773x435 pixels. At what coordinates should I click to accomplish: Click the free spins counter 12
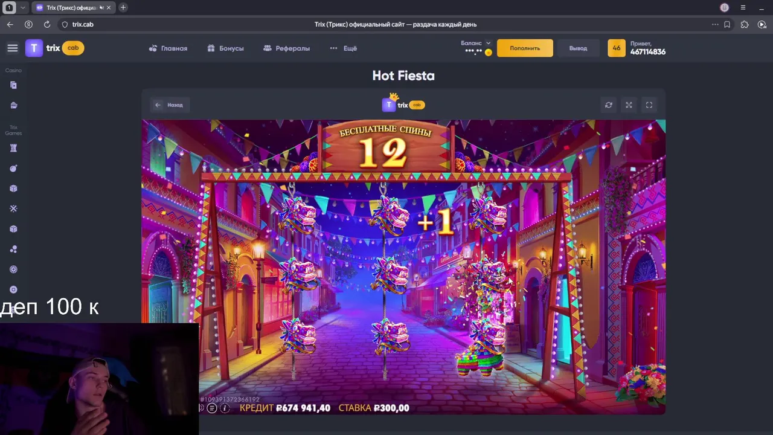click(384, 153)
